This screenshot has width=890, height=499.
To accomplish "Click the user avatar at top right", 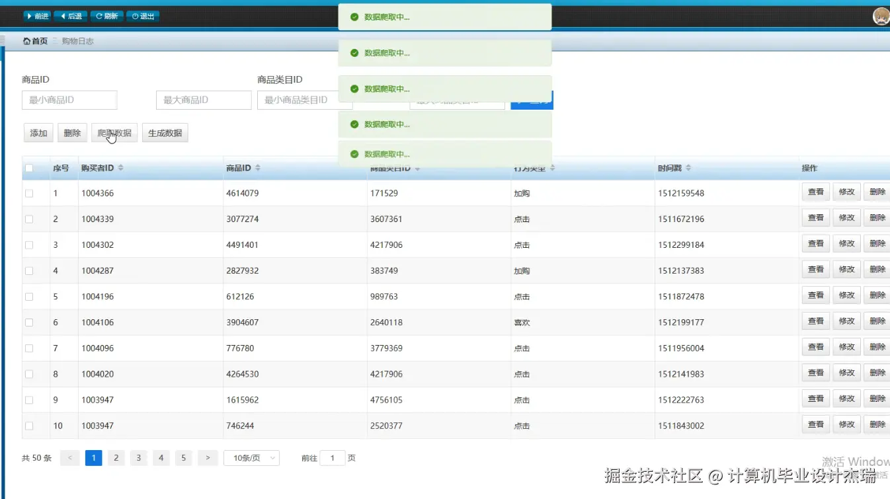I will tap(880, 15).
